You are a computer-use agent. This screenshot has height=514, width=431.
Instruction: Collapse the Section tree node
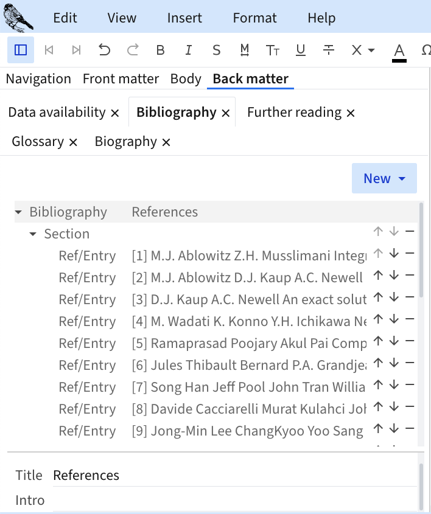(33, 234)
